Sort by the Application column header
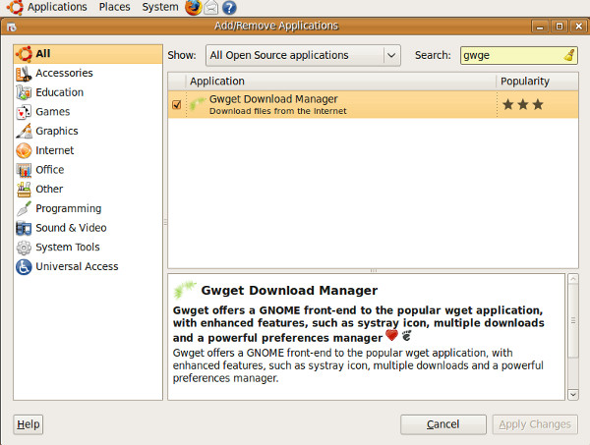This screenshot has width=590, height=445. pyautogui.click(x=341, y=82)
